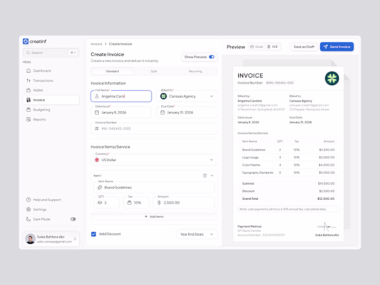This screenshot has width=380, height=285.
Task: Click the Dark Mode moon icon
Action: [x=28, y=219]
